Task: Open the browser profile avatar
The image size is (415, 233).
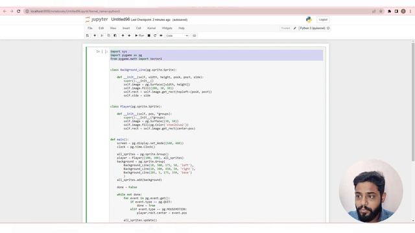Action: (403, 11)
